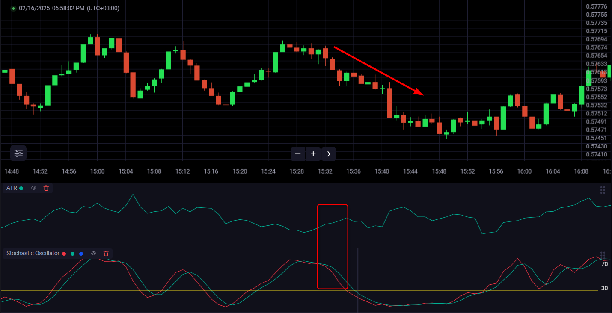Click the 16:08 time axis label
612x313 pixels.
[x=581, y=171]
